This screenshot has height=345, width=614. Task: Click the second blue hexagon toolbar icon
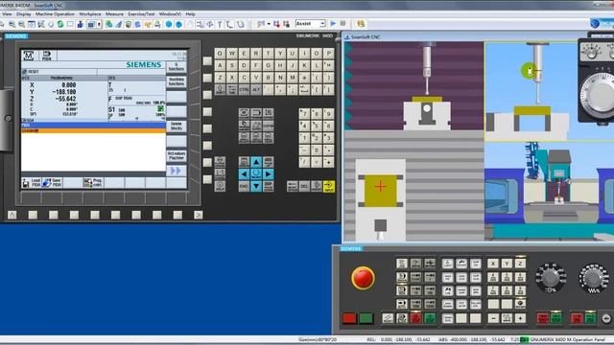click(179, 24)
